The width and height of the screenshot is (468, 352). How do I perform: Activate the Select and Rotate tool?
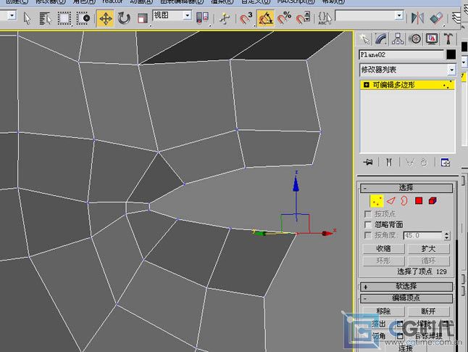point(124,18)
